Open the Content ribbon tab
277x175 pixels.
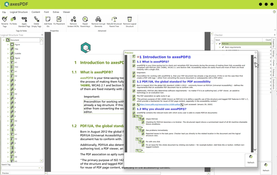click(36, 12)
